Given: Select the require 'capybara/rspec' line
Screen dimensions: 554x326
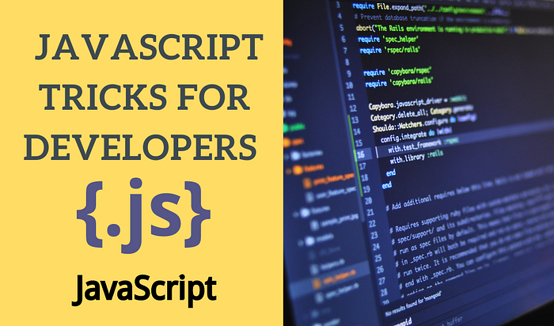Looking at the screenshot, I should tap(397, 71).
